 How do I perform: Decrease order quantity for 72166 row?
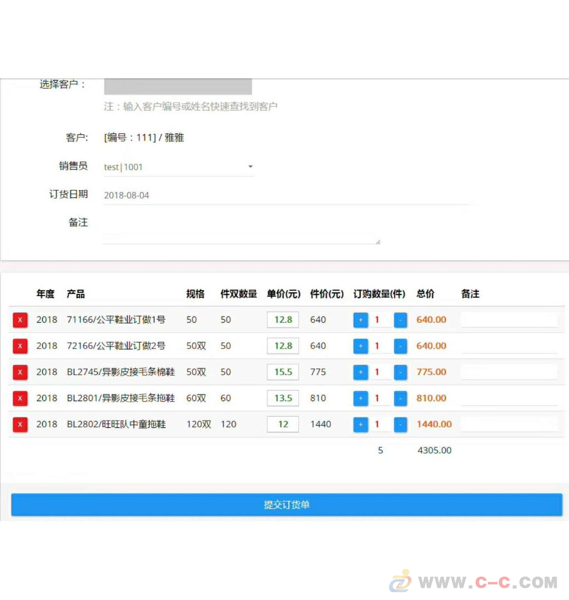(400, 346)
